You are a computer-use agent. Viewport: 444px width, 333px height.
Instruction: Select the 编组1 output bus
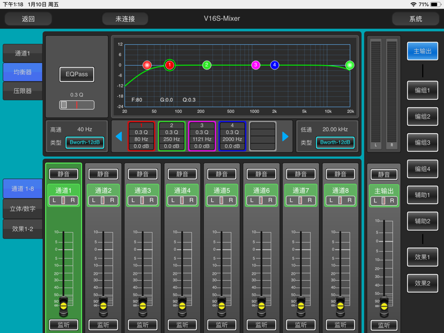422,90
